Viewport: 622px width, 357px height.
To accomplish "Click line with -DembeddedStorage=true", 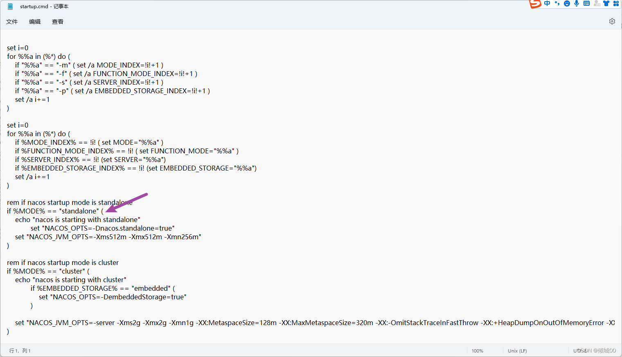I will coord(113,297).
